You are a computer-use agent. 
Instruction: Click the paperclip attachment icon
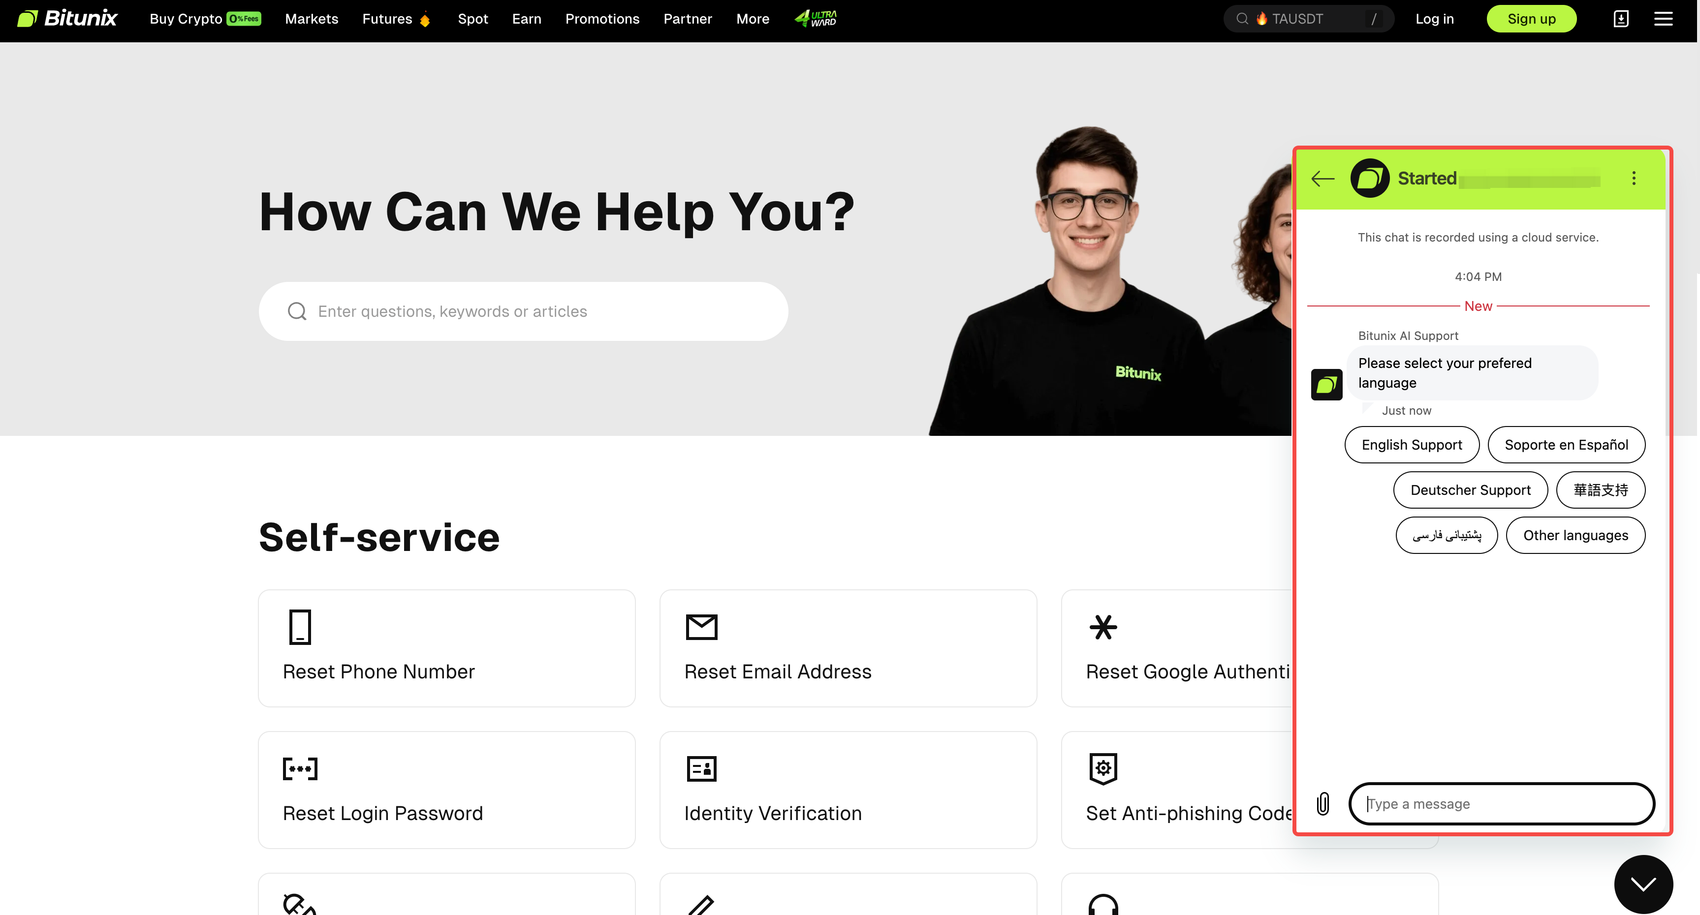1322,803
